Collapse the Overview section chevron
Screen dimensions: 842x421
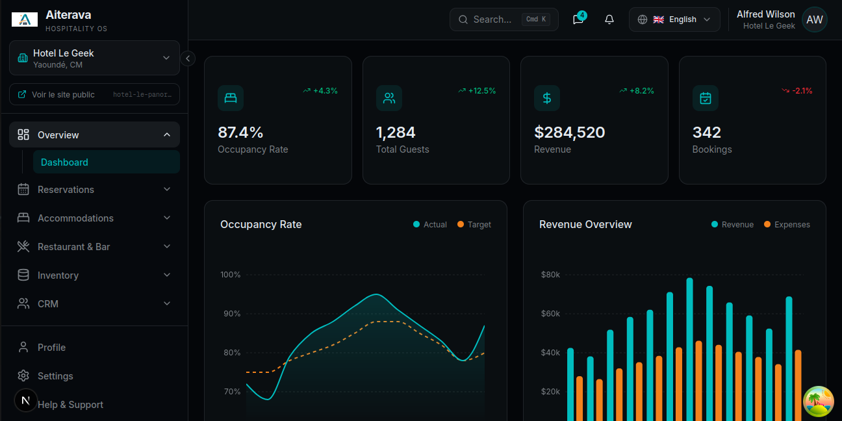pyautogui.click(x=167, y=134)
